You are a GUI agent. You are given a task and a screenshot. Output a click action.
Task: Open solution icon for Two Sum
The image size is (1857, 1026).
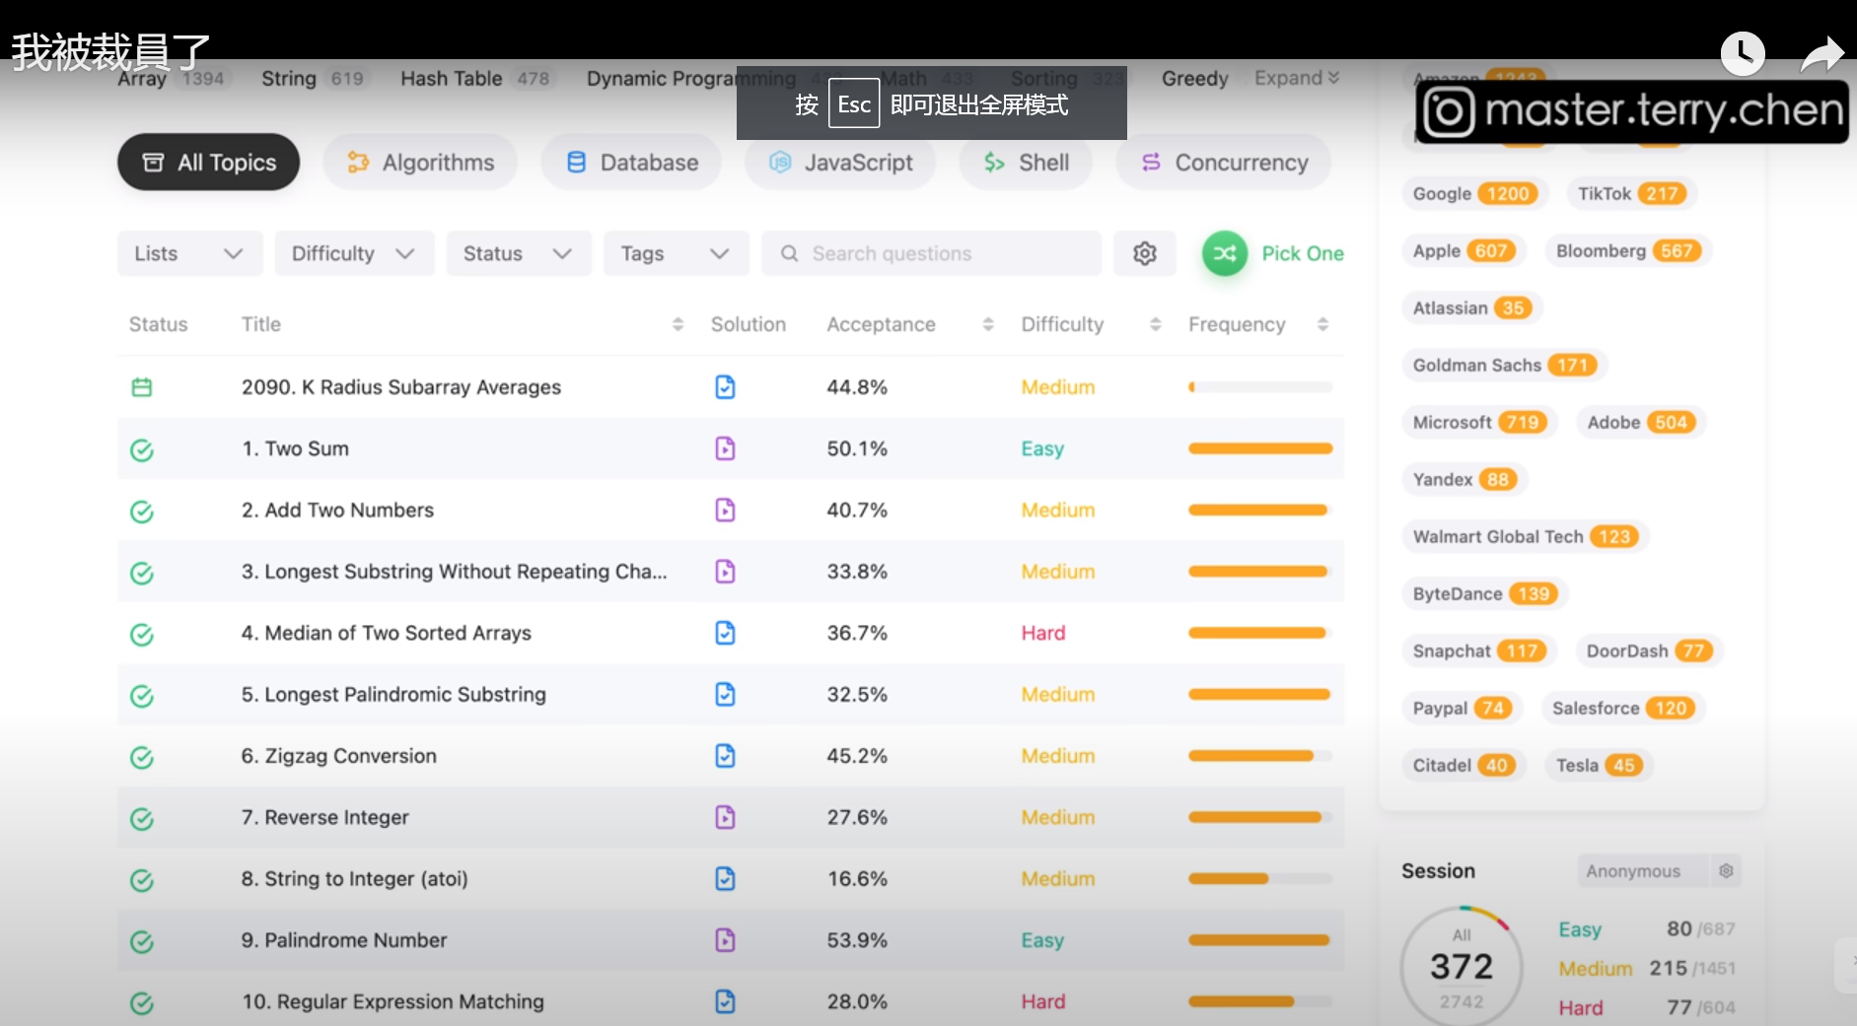(725, 448)
